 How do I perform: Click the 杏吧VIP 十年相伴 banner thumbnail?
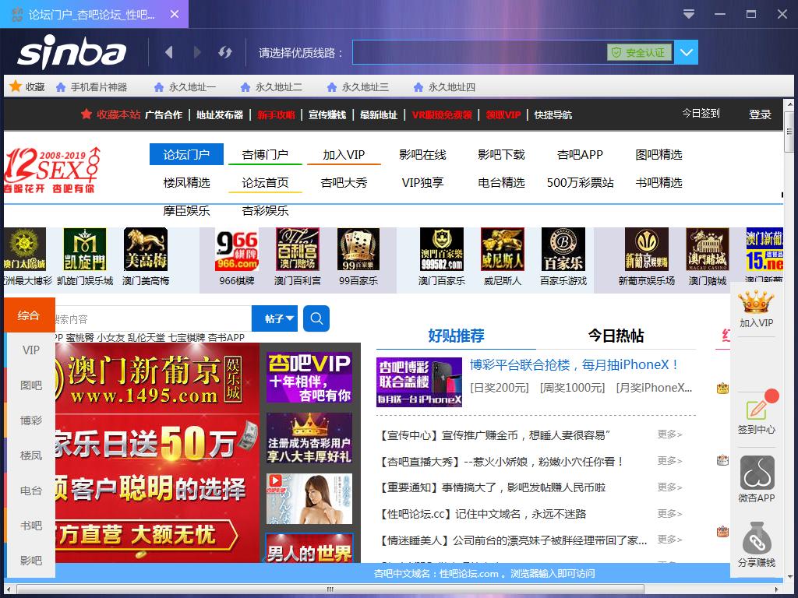click(x=309, y=378)
